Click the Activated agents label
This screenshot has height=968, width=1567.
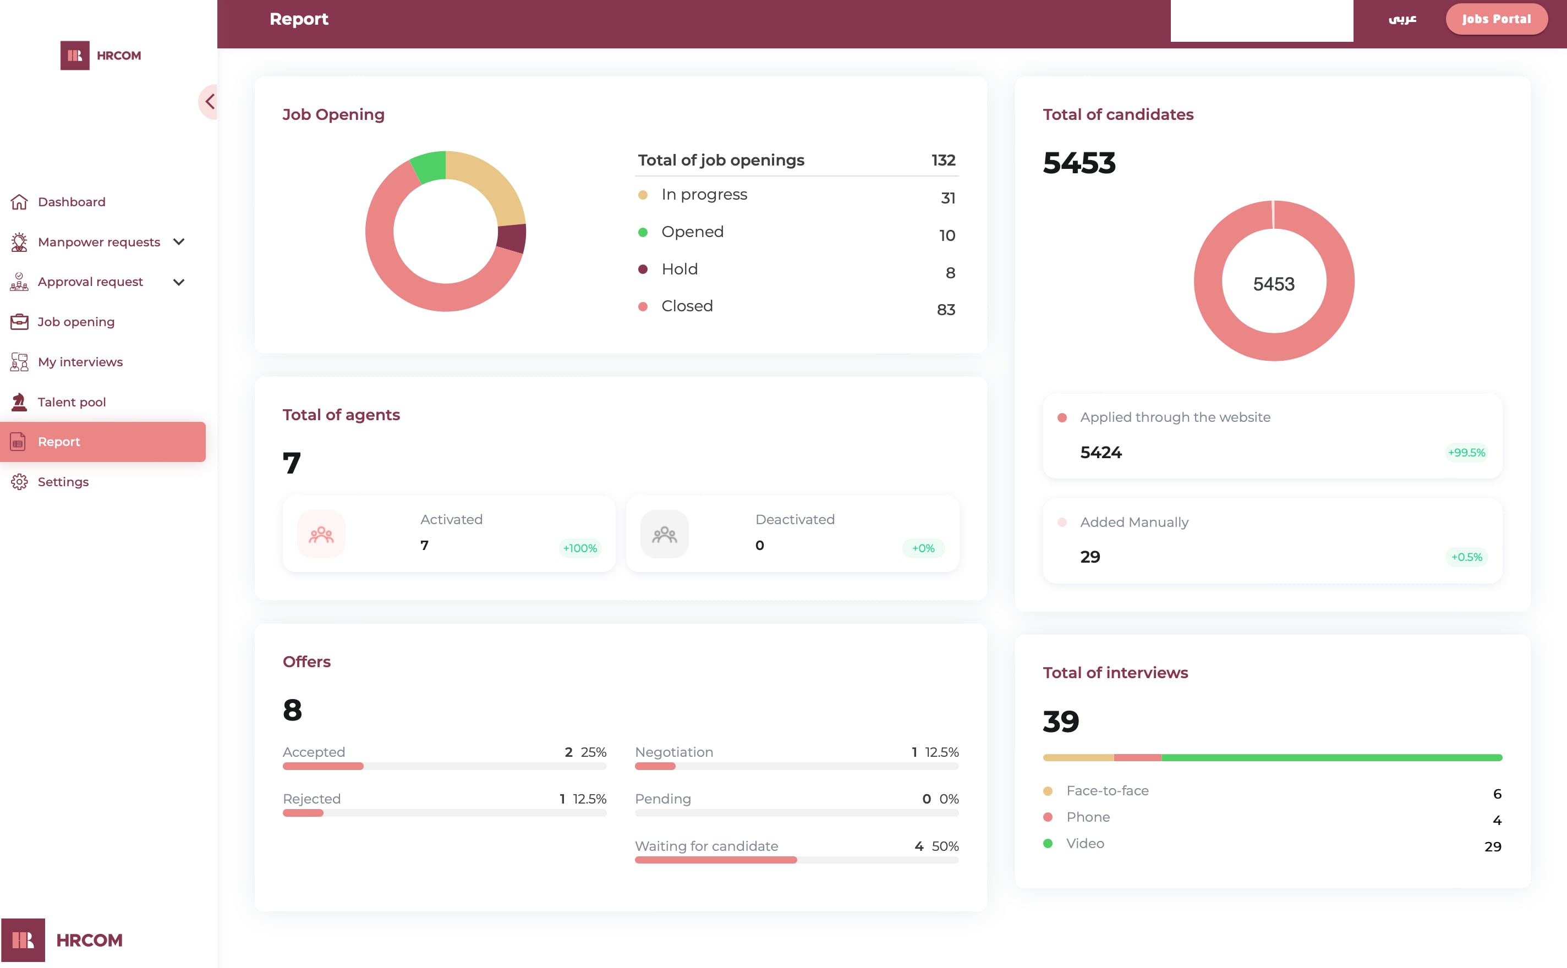pyautogui.click(x=452, y=520)
